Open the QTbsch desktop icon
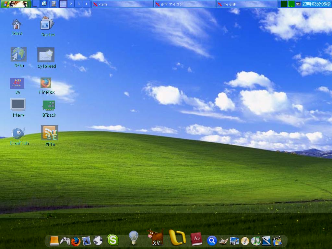Screen dimensions: 332x249 pos(49,105)
